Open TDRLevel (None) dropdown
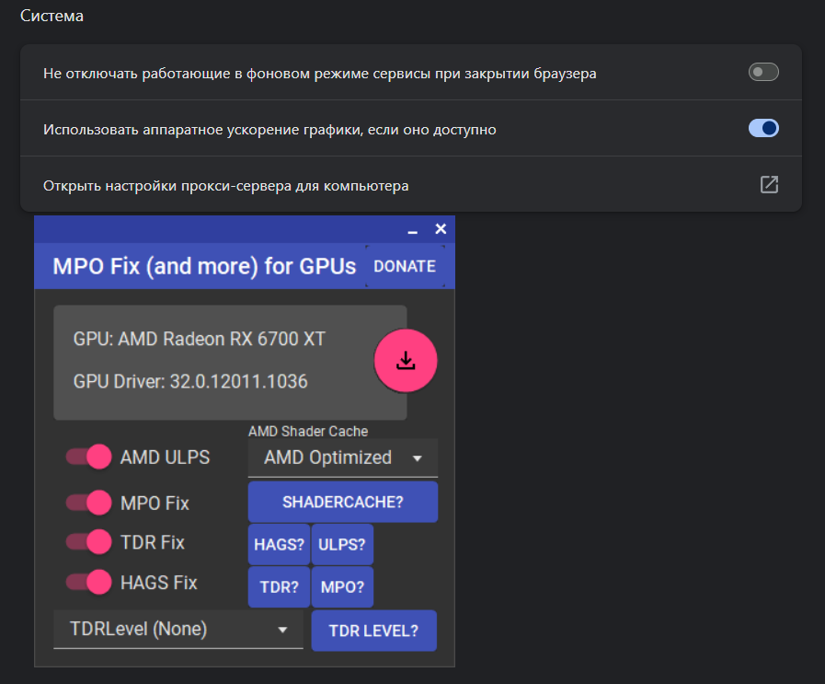 178,630
